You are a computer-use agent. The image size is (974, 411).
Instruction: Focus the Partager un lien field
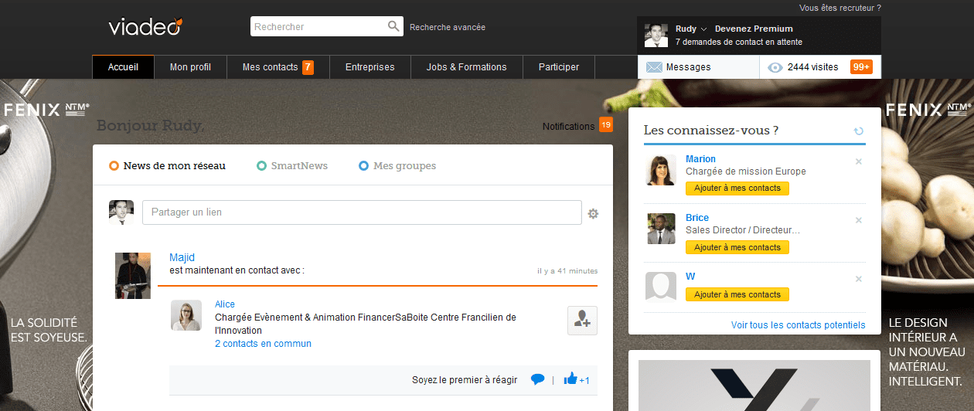362,212
